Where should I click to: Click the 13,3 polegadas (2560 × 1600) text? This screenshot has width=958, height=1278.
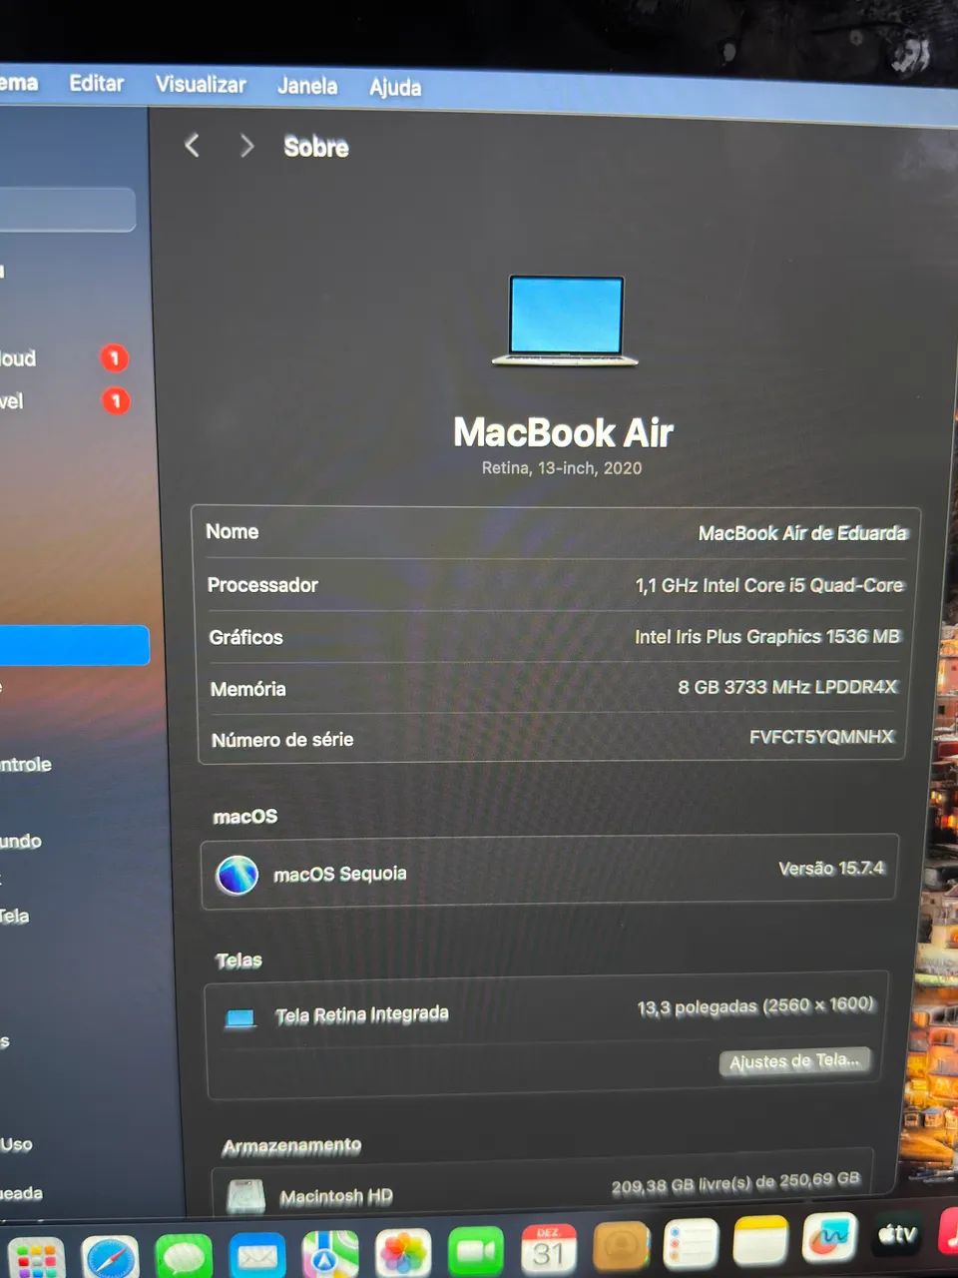pos(755,1006)
